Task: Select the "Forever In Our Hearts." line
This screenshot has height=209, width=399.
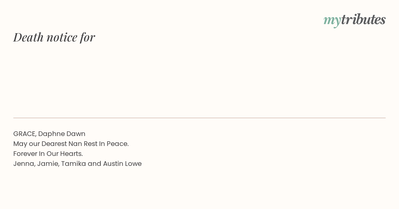Action: coord(48,154)
